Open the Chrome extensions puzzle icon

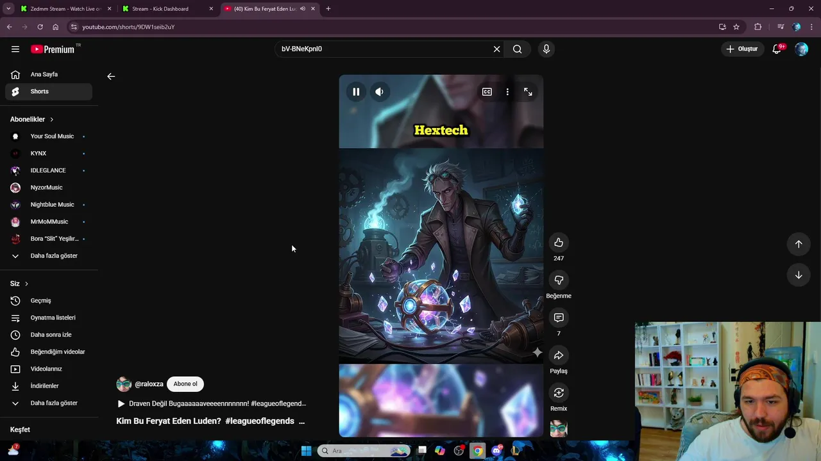758,27
